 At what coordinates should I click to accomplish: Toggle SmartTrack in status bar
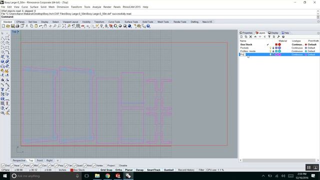coord(153,170)
